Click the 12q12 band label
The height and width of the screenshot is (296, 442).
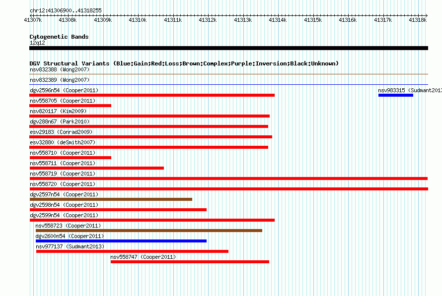pyautogui.click(x=37, y=43)
